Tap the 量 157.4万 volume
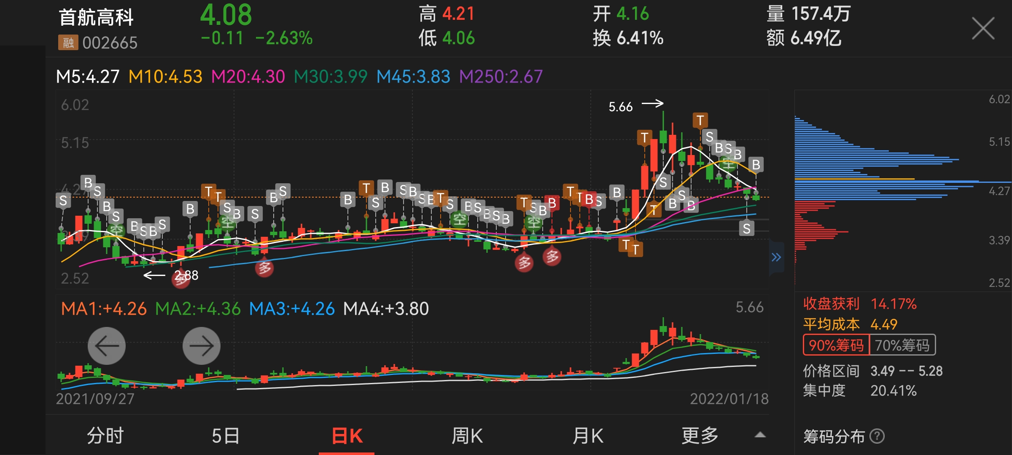Viewport: 1012px width, 455px height. (808, 14)
